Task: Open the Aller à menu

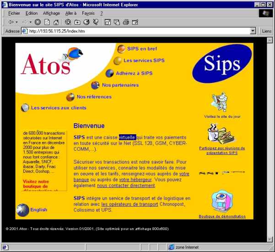Action: [71, 13]
